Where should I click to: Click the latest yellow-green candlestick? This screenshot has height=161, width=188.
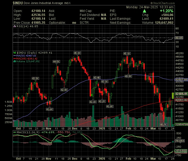click(173, 96)
